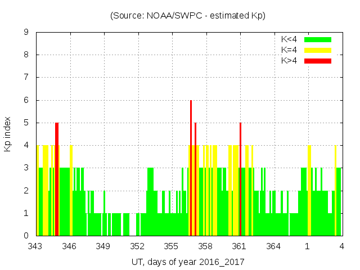This screenshot has height=270, width=360.
Task: Click the yellow K=4 legend swatch
Action: point(318,50)
